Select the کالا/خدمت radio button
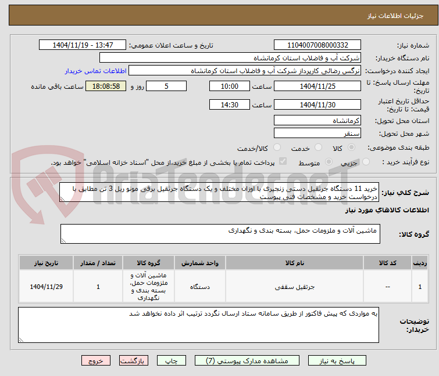This screenshot has width=439, height=376. coord(277,147)
